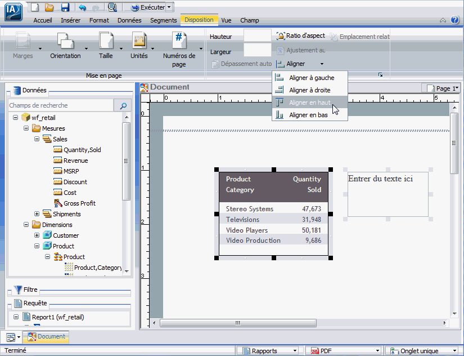464x356 pixels.
Task: Select the Revenue measure field
Action: 75,161
